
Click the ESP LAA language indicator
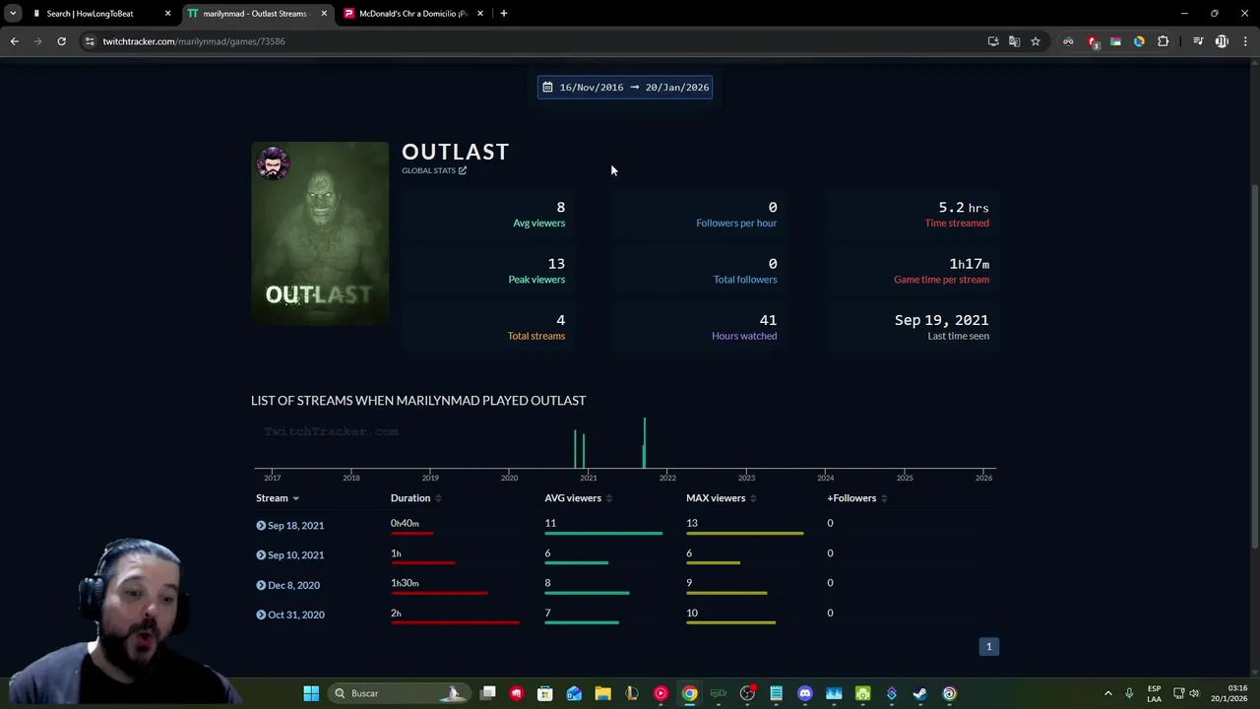point(1154,693)
